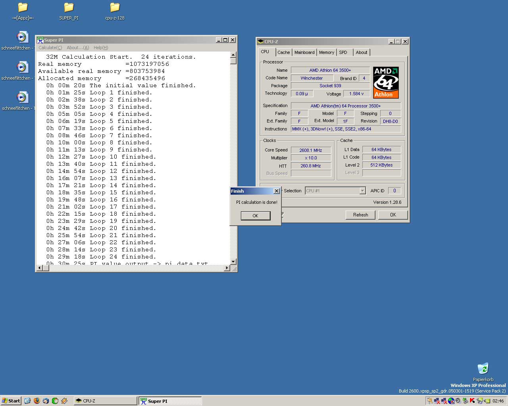Click the globe tray icon

click(x=451, y=401)
